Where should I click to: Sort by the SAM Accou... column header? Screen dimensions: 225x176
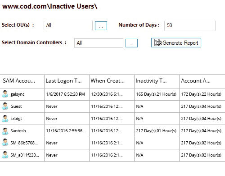[x=22, y=81]
